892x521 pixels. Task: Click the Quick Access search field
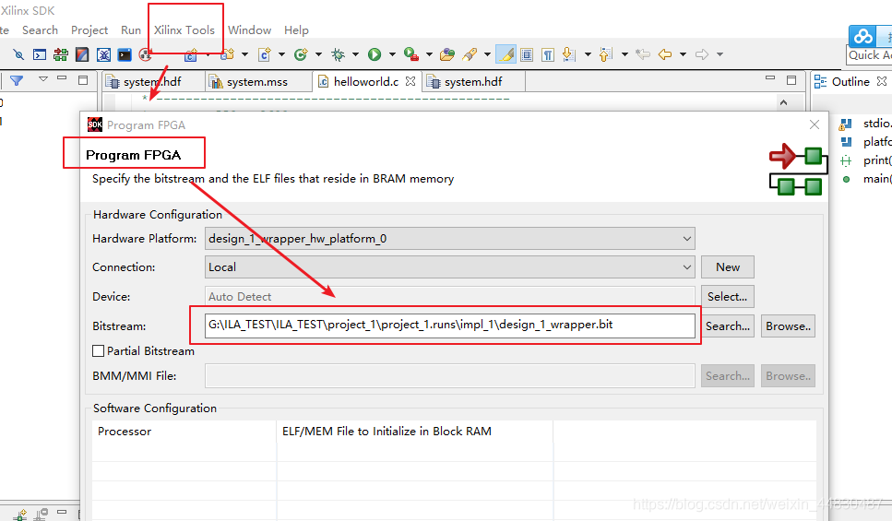point(869,55)
